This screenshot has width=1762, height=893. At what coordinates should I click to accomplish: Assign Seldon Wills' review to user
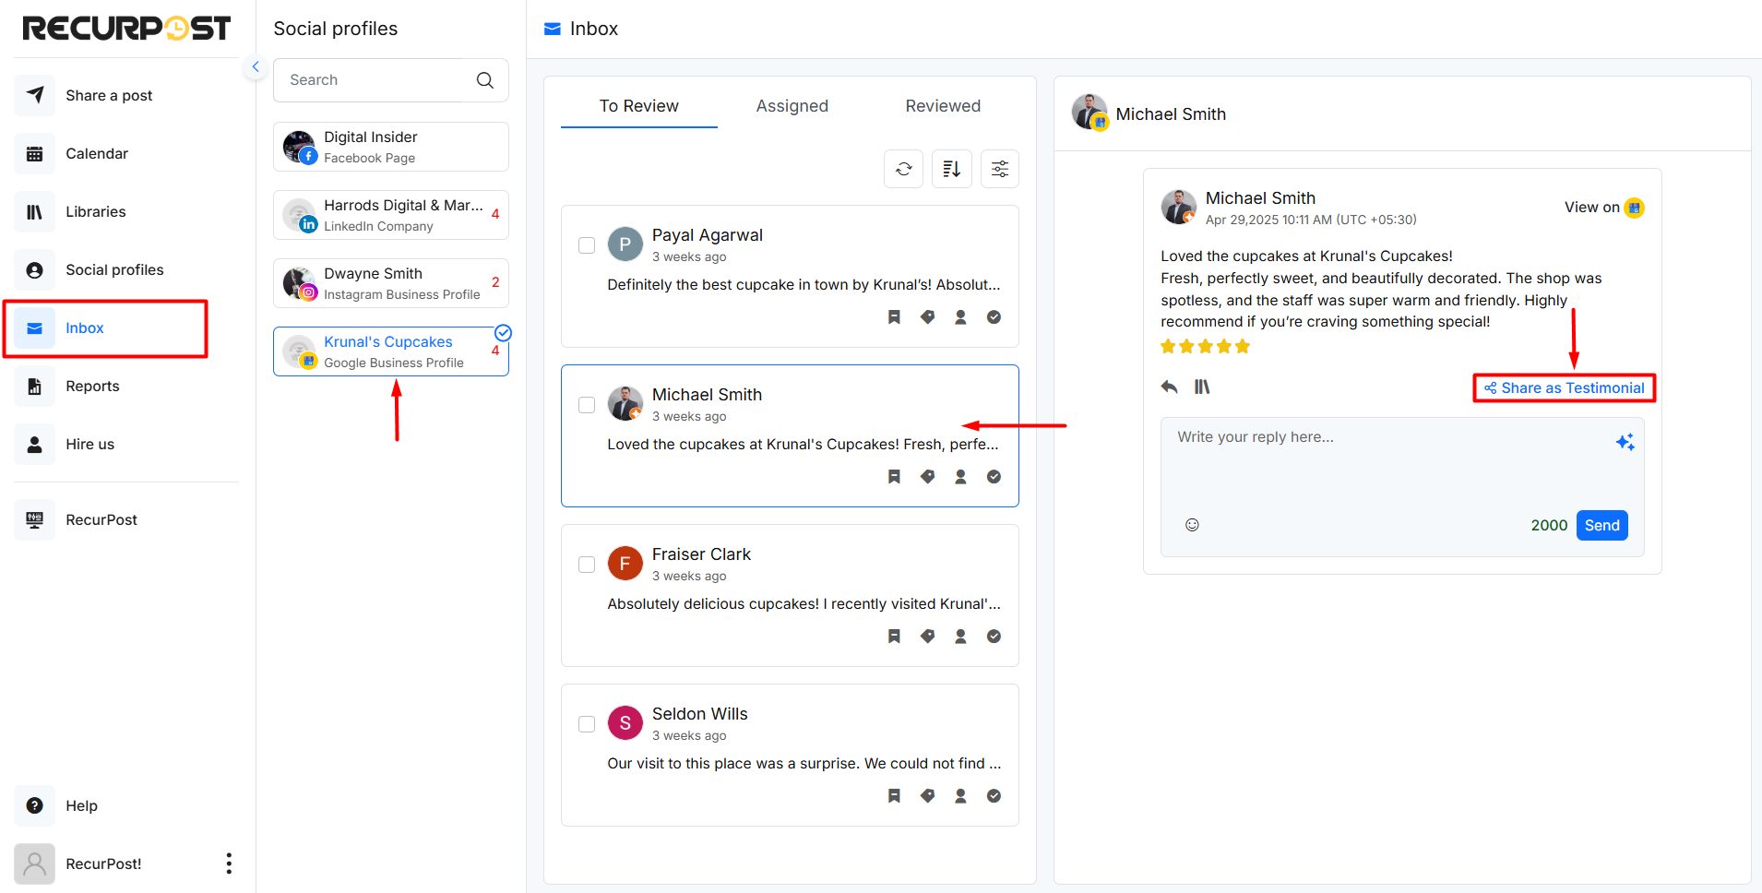960,796
